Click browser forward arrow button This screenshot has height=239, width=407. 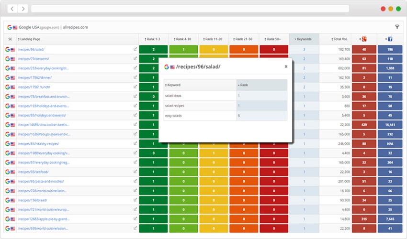click(x=23, y=9)
